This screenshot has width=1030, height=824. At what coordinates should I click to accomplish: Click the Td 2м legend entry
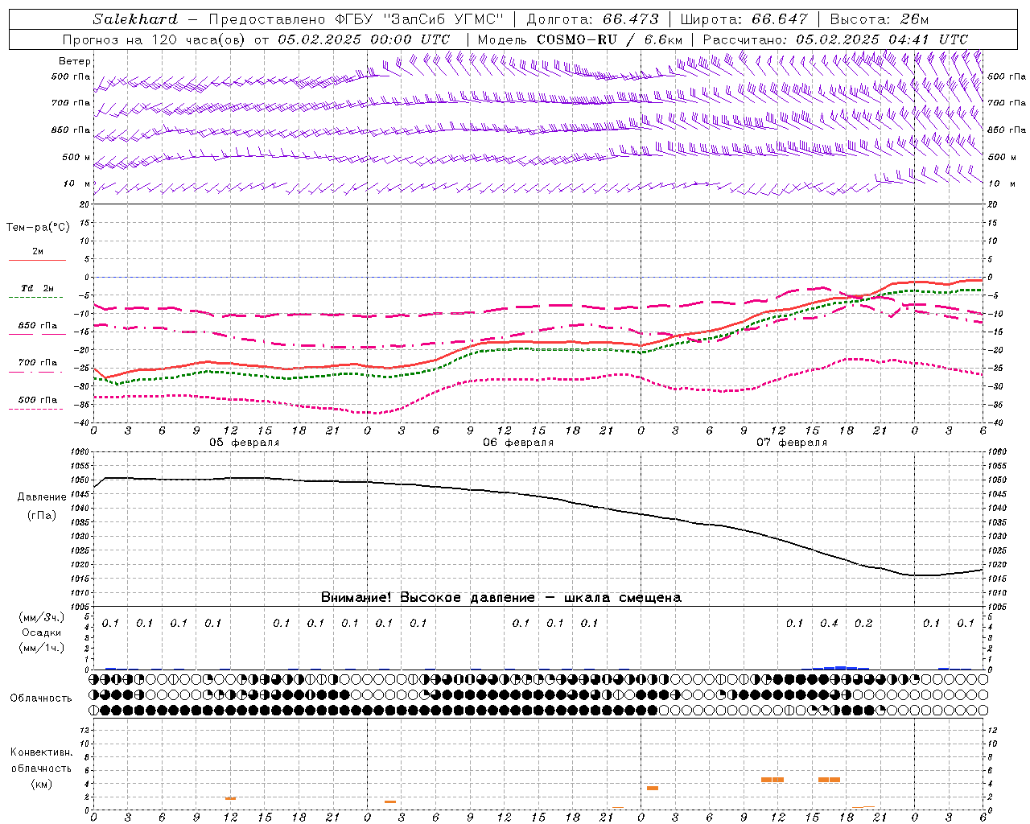click(37, 288)
